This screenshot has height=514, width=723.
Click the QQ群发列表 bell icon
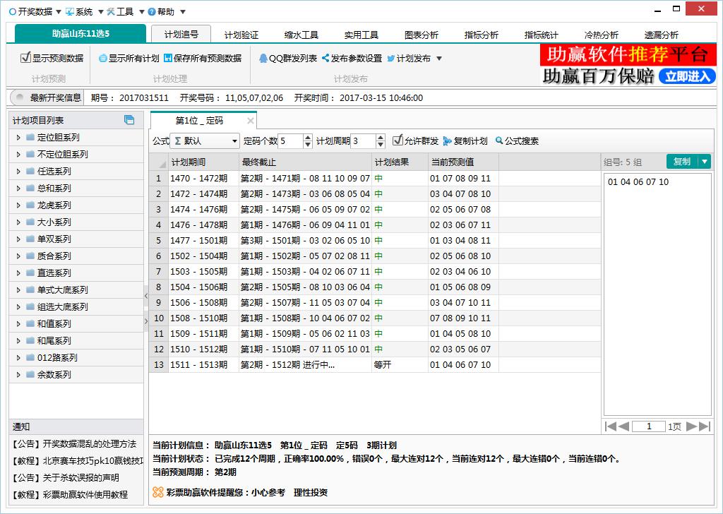click(x=263, y=59)
